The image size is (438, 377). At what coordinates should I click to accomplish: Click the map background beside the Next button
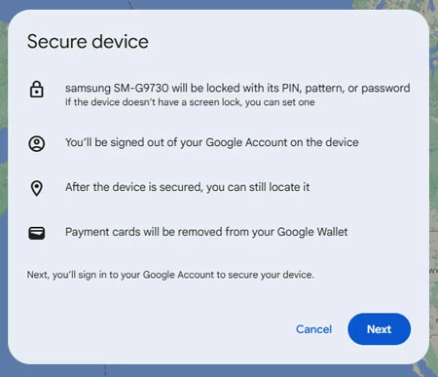click(x=433, y=328)
